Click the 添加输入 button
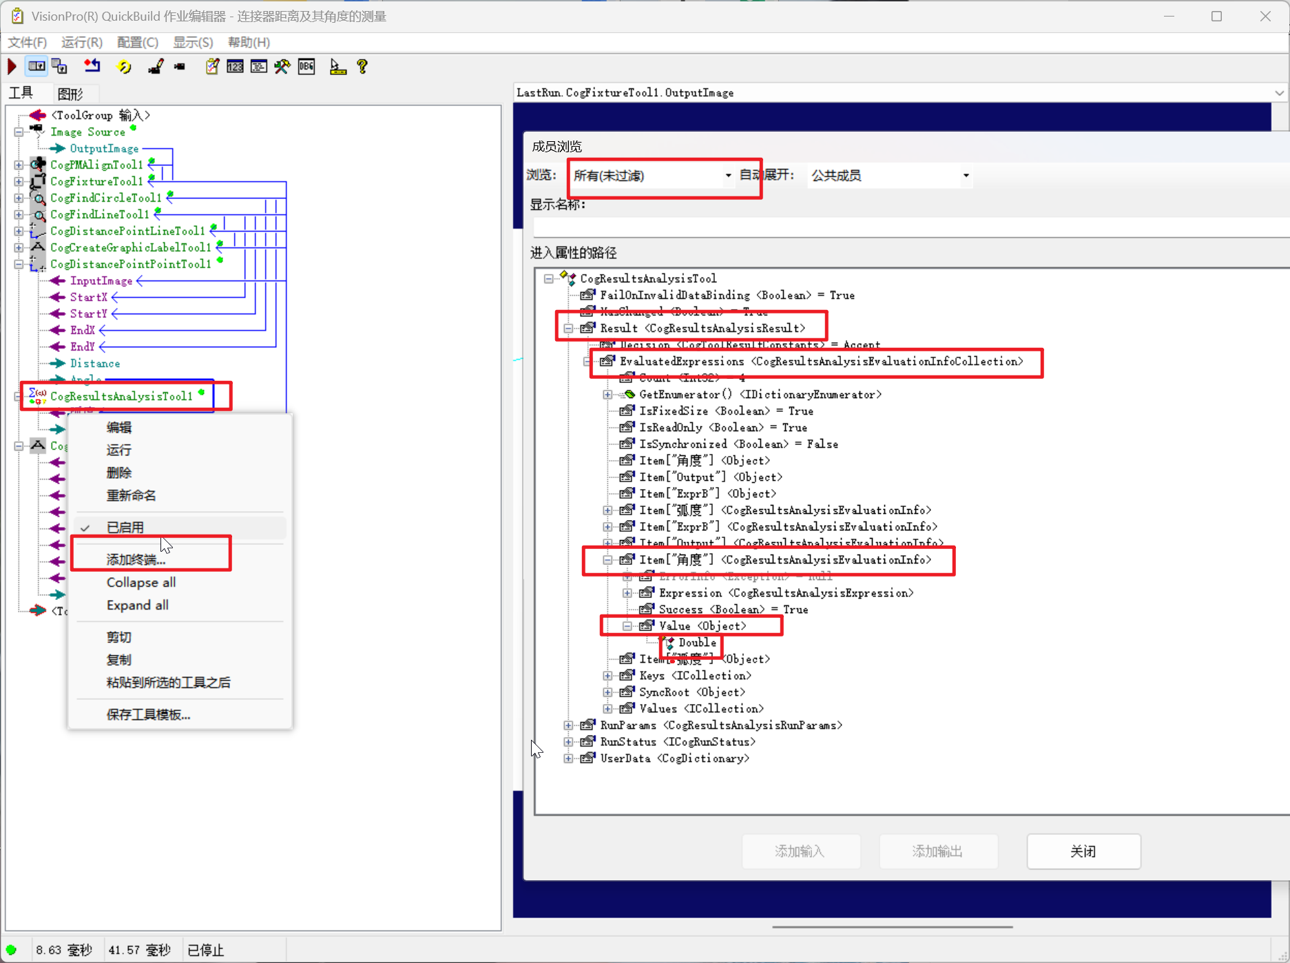 (801, 851)
